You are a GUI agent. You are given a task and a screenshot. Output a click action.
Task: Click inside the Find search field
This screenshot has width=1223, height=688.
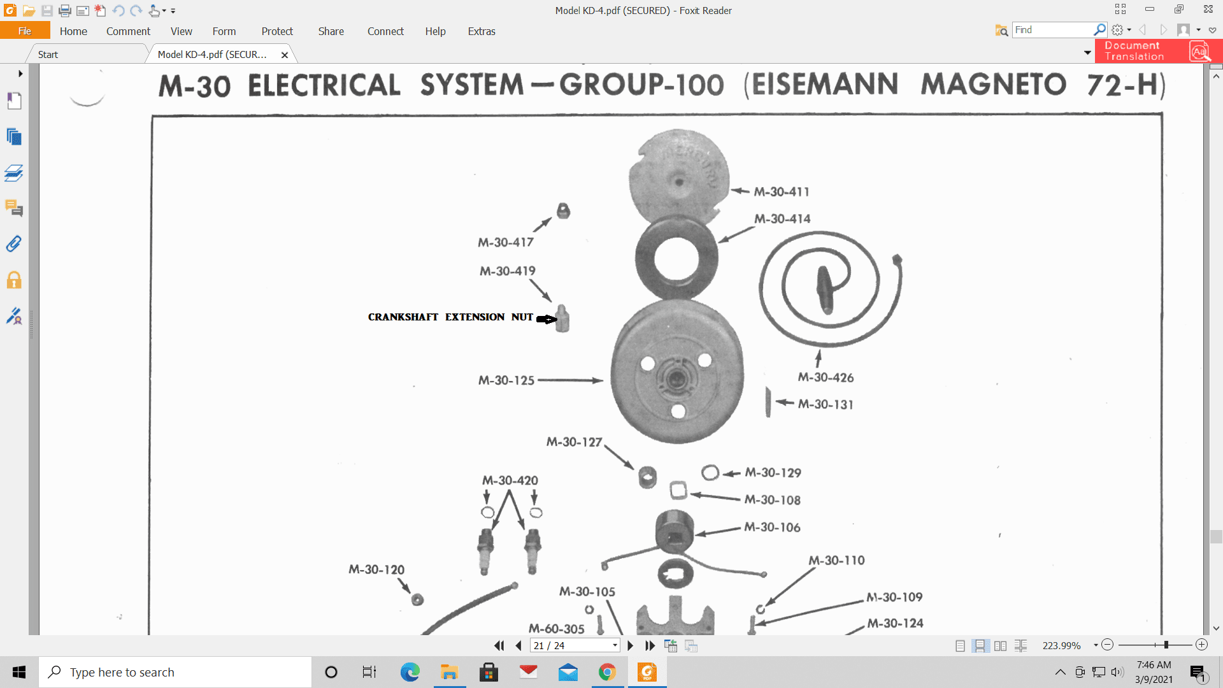click(1054, 30)
